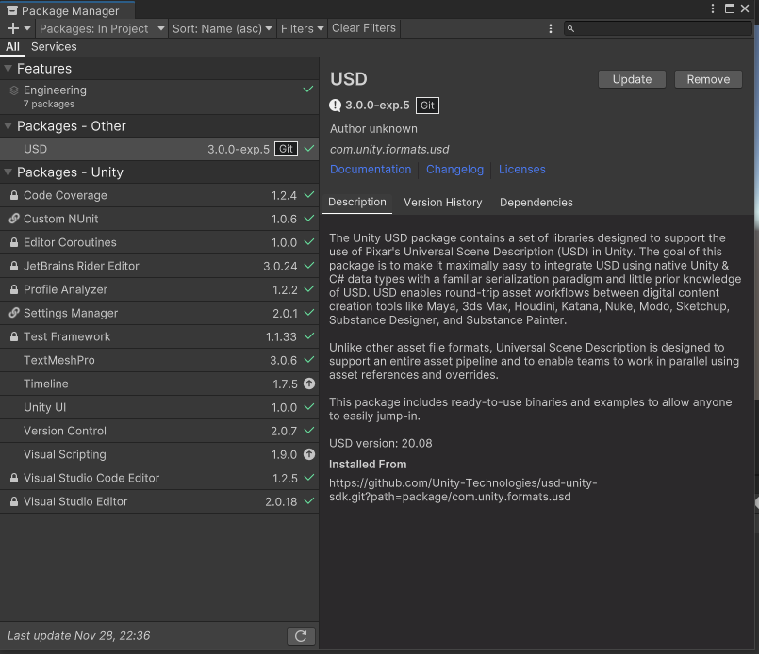Click the Git tag on USD list row
Image resolution: width=759 pixels, height=654 pixels.
[286, 149]
